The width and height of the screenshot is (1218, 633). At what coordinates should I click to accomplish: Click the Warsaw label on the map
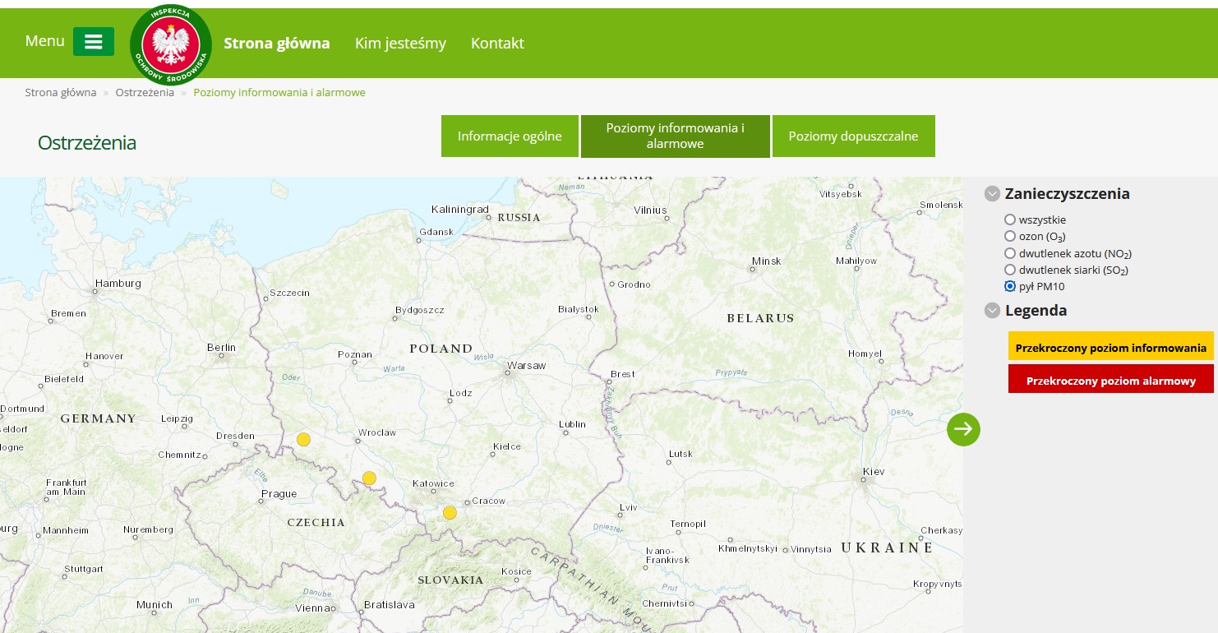[x=527, y=365]
